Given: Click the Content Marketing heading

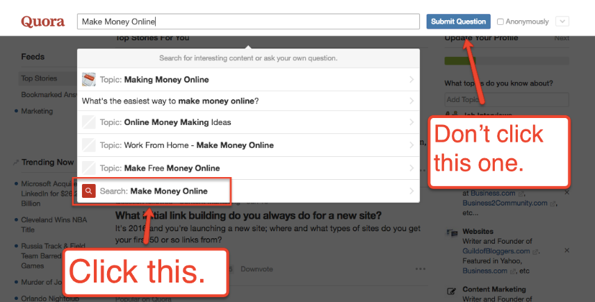Looking at the screenshot, I should click(494, 289).
